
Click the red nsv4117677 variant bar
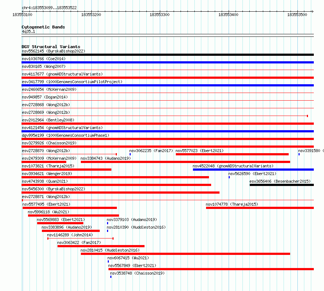pos(167,78)
